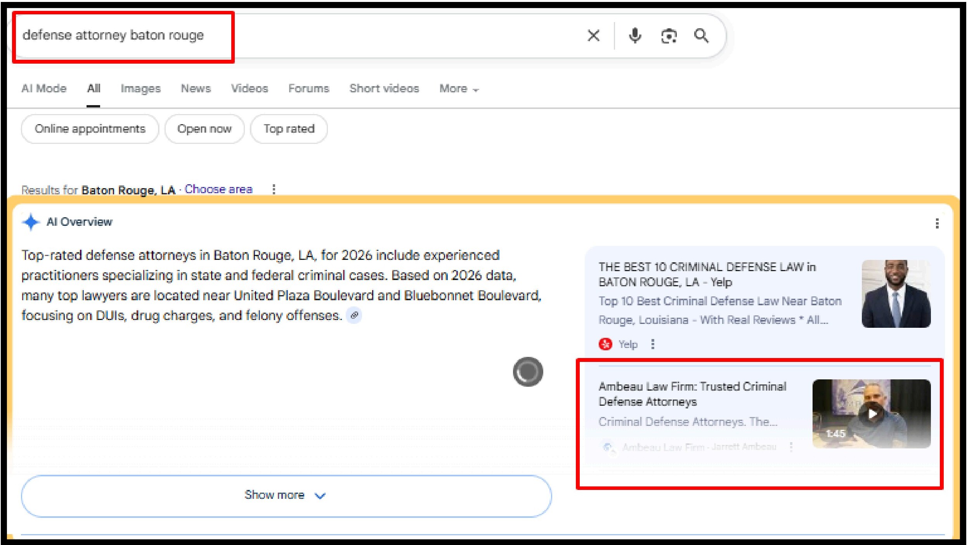Click the Yelp source name
Viewport: 967px width, 545px height.
click(628, 344)
